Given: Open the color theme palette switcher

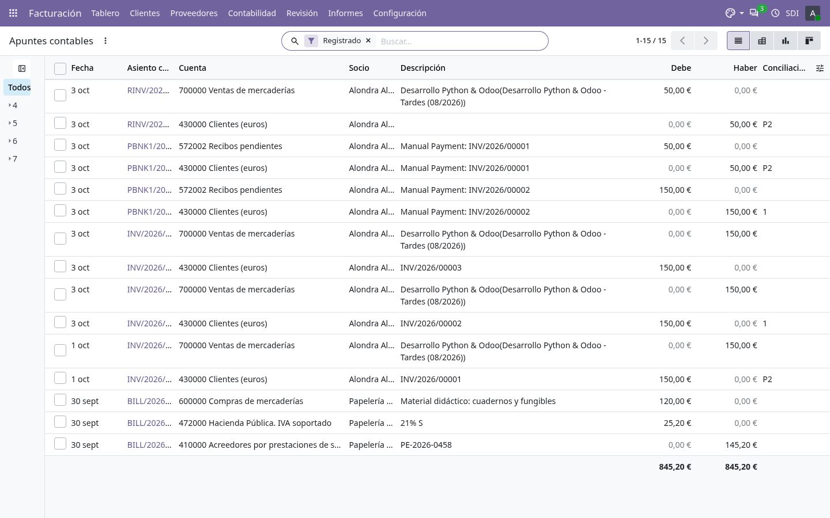Looking at the screenshot, I should point(730,13).
